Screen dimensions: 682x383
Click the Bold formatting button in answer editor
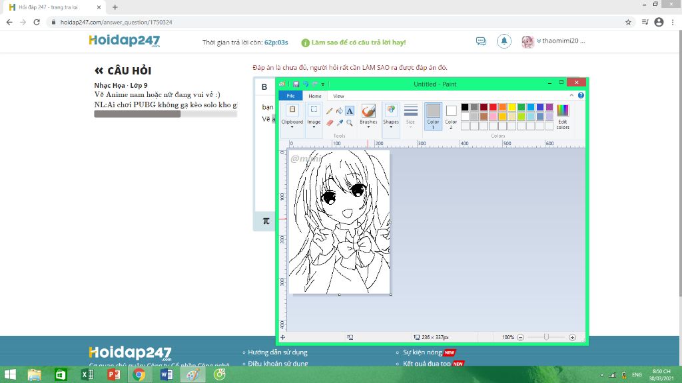click(x=264, y=87)
